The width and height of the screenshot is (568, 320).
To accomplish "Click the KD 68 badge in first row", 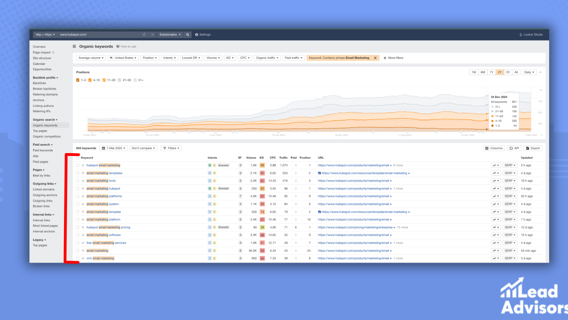I will (262, 165).
